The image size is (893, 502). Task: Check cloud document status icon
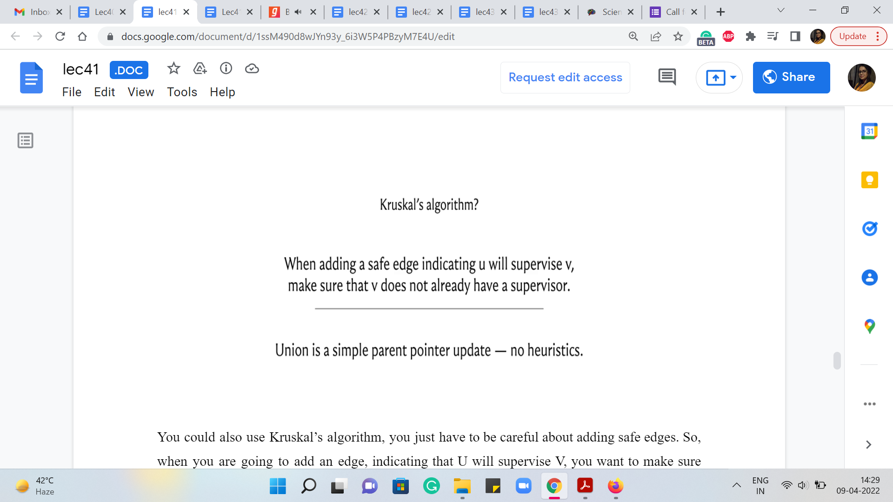click(252, 69)
